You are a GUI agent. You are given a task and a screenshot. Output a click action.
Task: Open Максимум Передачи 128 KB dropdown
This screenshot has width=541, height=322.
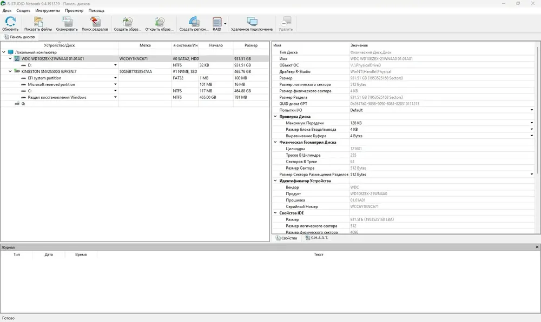[x=531, y=123]
